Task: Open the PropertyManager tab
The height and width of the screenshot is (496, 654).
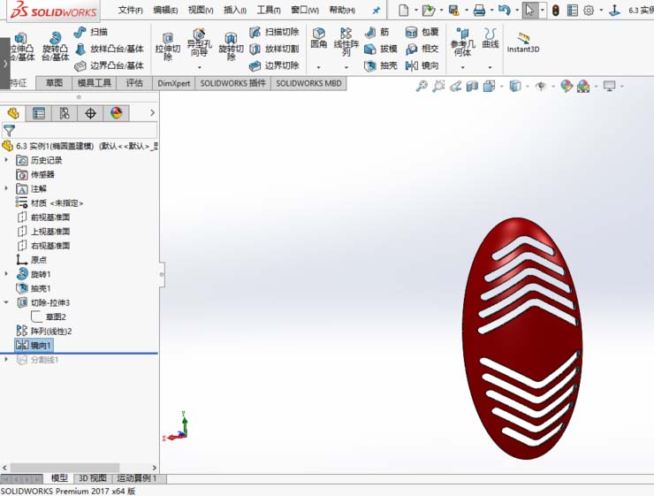Action: (x=39, y=113)
